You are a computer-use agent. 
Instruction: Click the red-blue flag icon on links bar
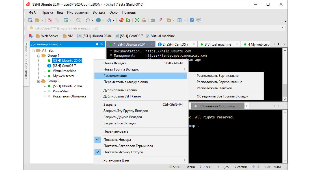click(31, 36)
